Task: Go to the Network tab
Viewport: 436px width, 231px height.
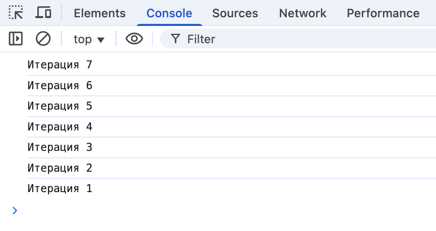Action: point(302,13)
